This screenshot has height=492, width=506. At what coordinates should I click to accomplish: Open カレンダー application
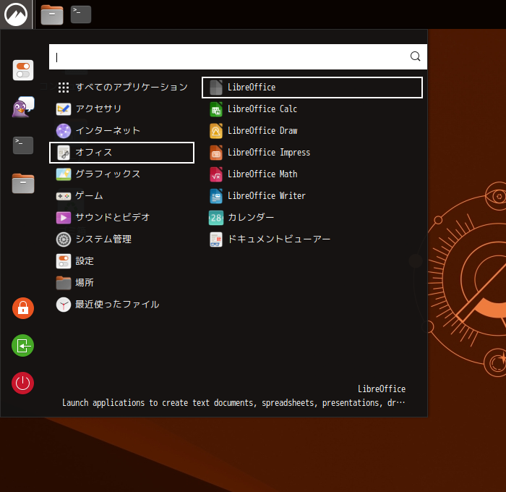pyautogui.click(x=312, y=217)
